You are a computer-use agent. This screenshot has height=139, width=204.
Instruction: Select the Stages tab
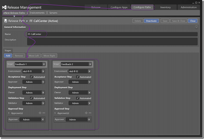click(x=8, y=50)
